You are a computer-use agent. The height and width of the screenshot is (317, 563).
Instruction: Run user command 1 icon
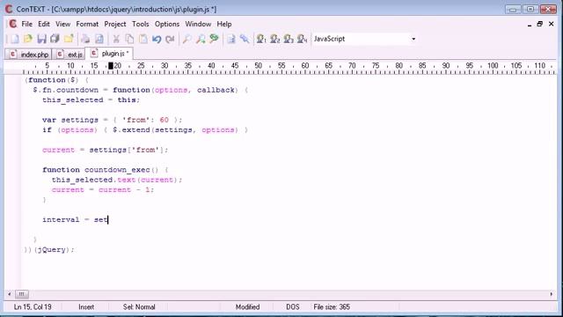coord(261,39)
